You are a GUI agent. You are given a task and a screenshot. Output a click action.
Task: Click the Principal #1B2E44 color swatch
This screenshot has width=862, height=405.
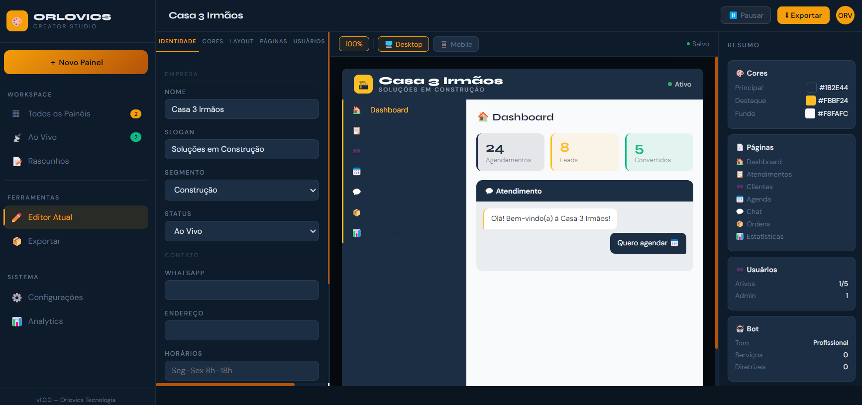pyautogui.click(x=811, y=88)
